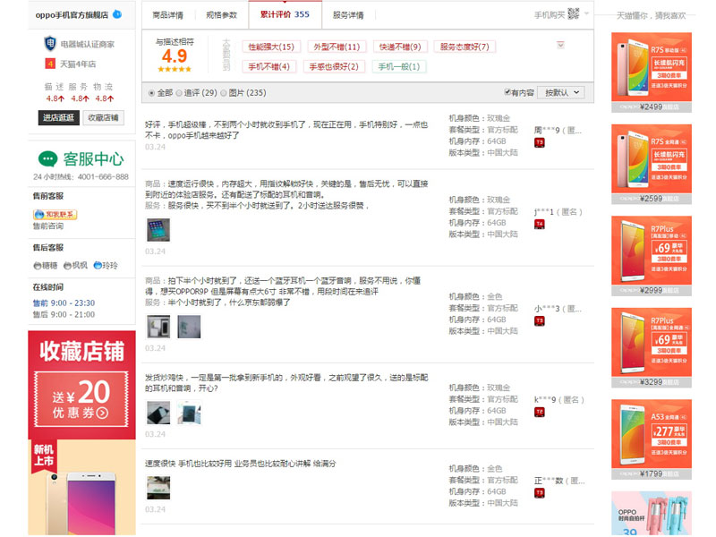Screen dimensions: 716x537
Task: Click the 电器城认证商家 shield icon
Action: point(50,44)
